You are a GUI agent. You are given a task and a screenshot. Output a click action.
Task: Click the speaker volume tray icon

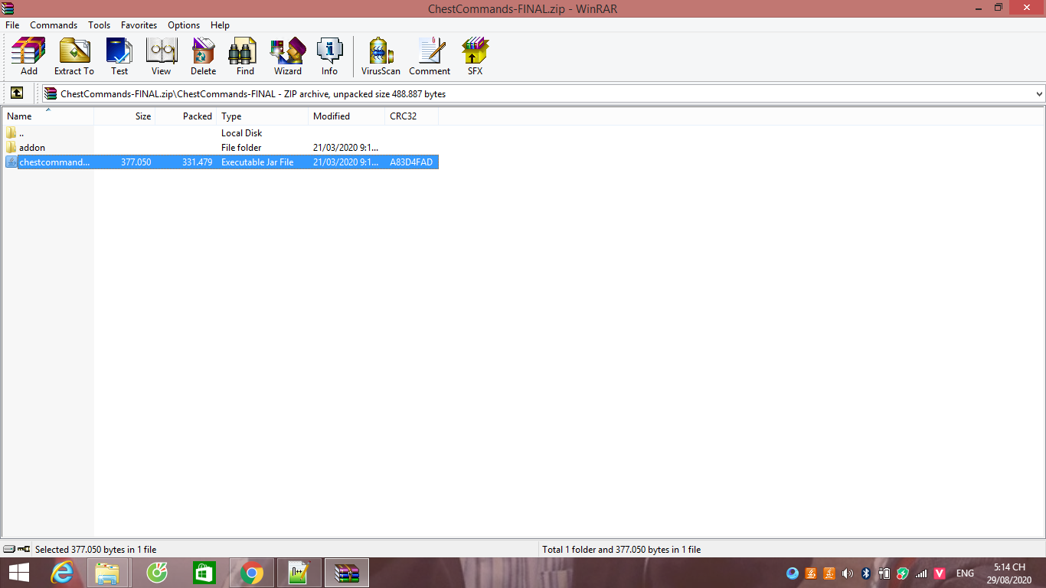point(848,573)
